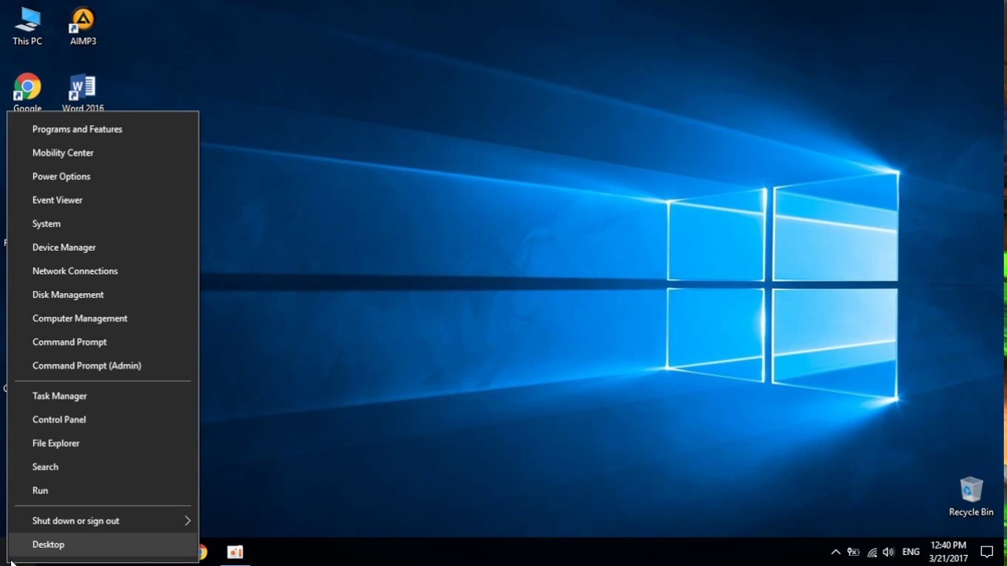Screen dimensions: 1007x566
Task: Switch the ENG input language indicator
Action: (x=911, y=552)
